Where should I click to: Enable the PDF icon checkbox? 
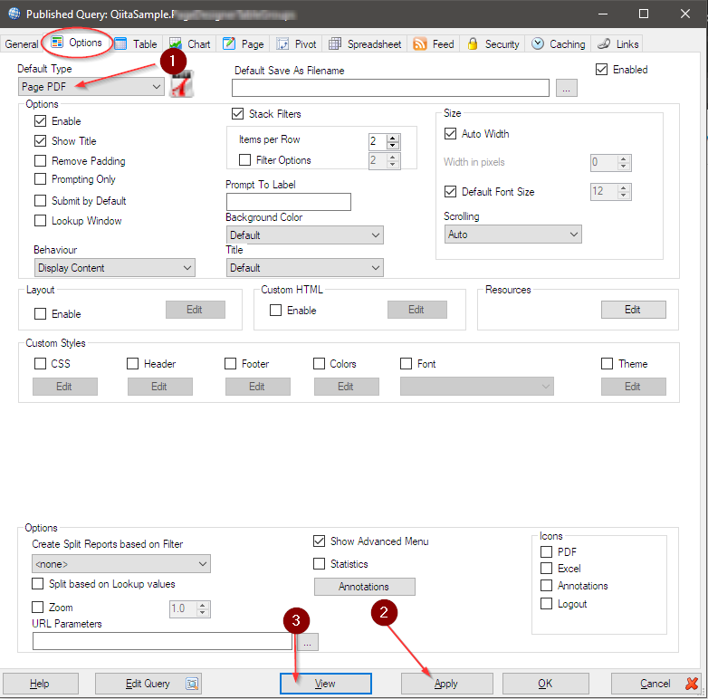[x=546, y=551]
